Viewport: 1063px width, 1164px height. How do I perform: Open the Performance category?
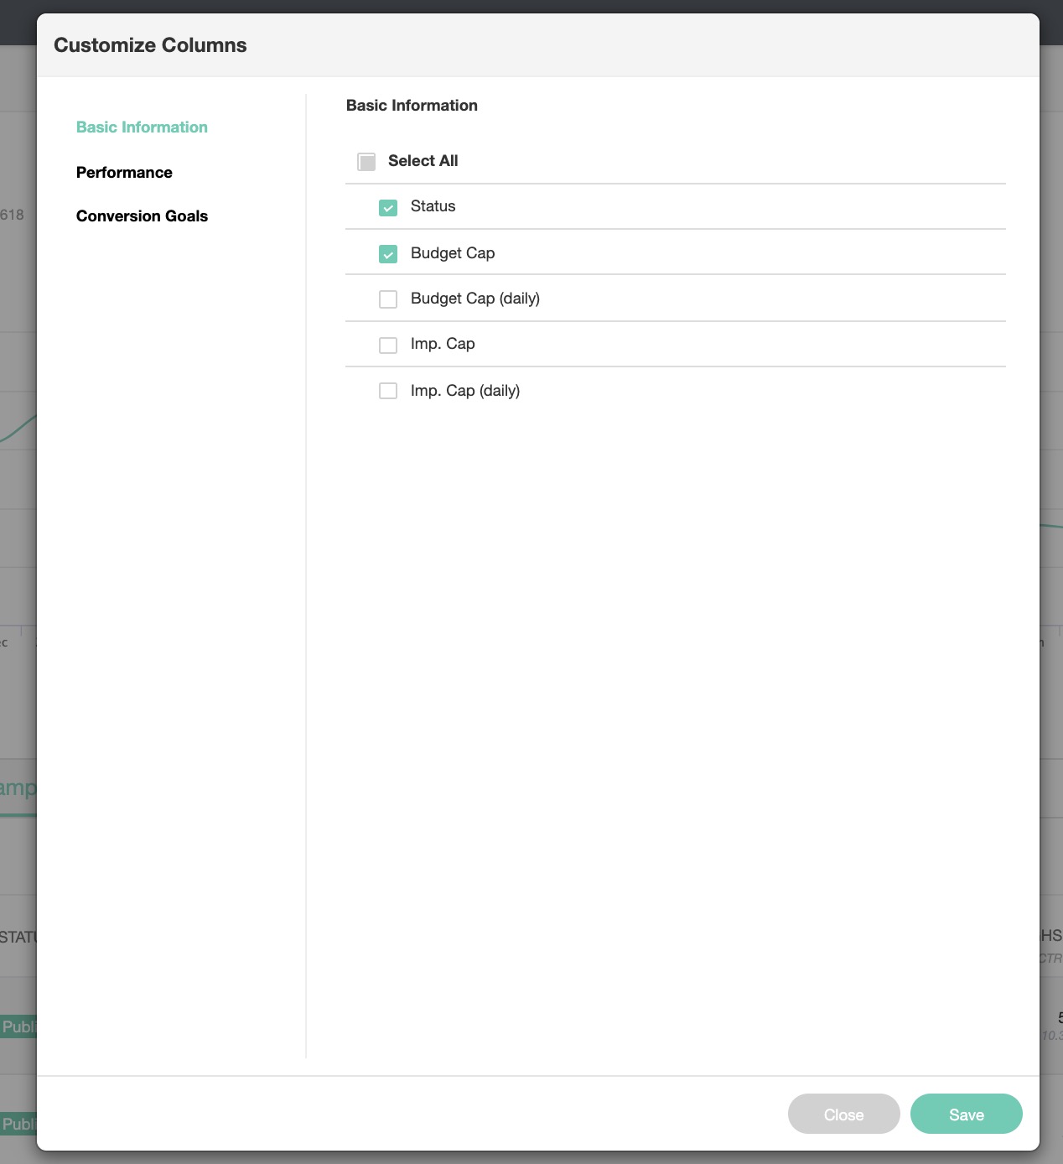tap(124, 173)
